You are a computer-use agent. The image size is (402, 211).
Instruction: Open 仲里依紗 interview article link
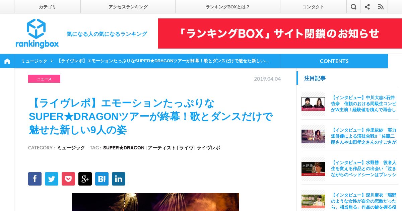tap(363, 136)
